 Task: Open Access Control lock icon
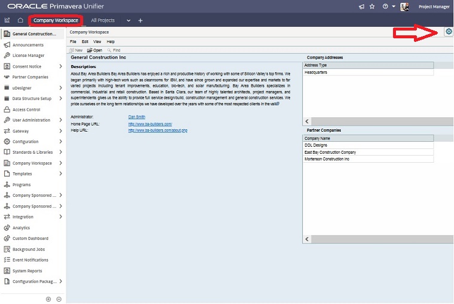(x=7, y=110)
